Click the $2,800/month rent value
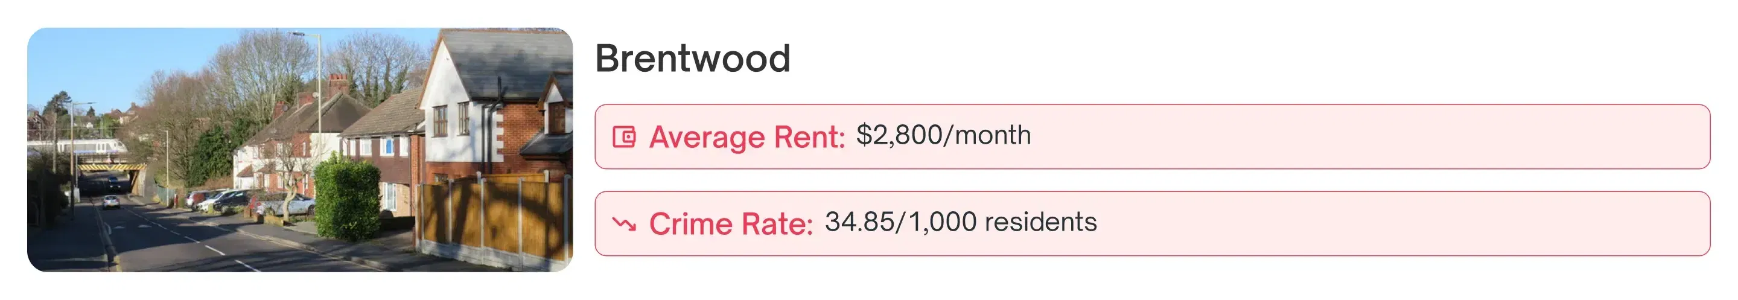 [x=943, y=135]
